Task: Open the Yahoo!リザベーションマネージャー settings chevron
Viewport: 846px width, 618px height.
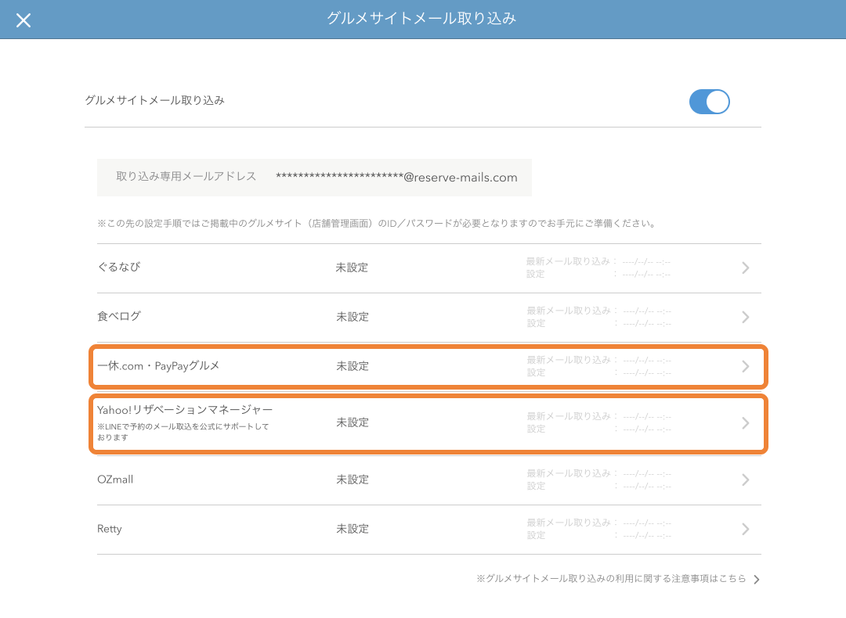Action: point(745,422)
